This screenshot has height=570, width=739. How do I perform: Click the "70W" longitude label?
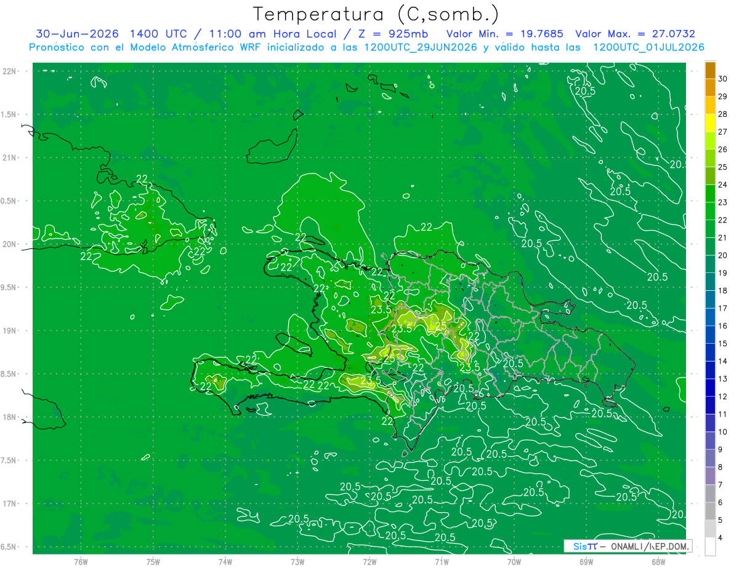point(514,561)
